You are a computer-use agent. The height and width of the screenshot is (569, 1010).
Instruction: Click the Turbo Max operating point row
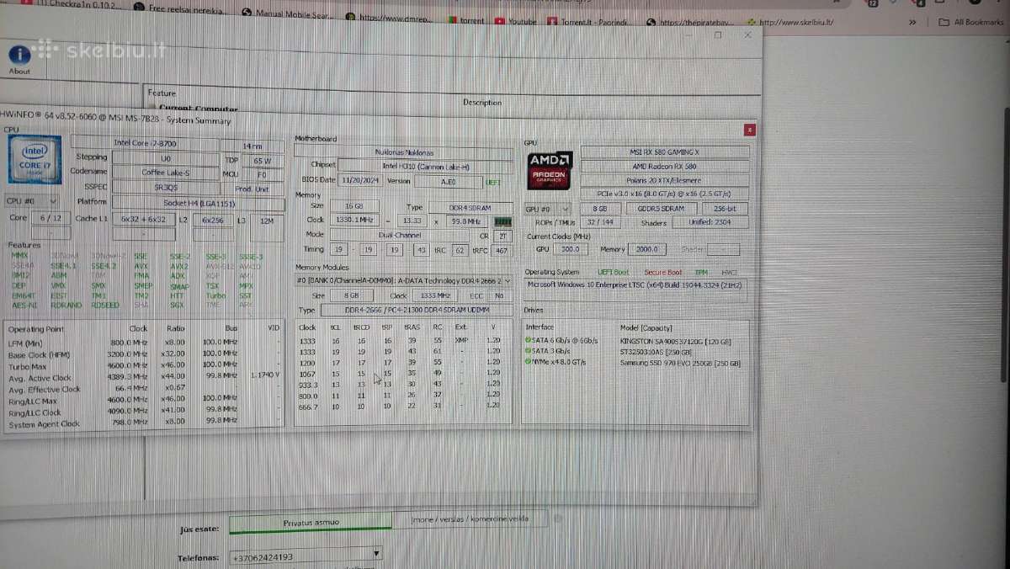(x=143, y=364)
